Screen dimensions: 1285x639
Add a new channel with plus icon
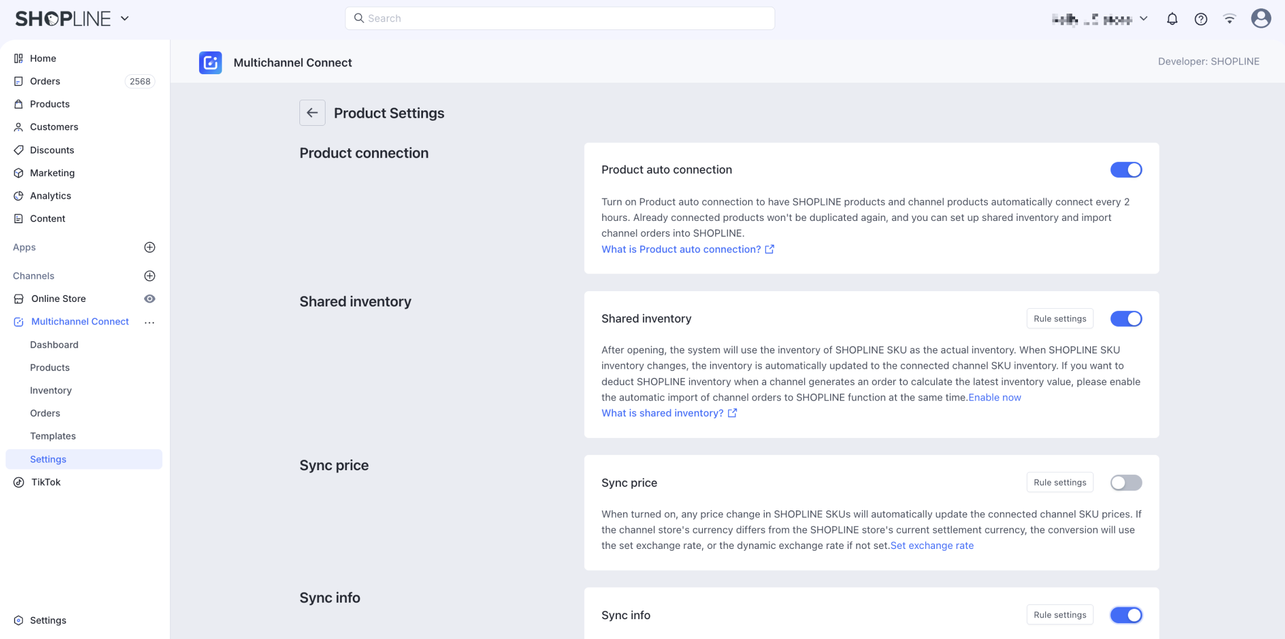pos(150,276)
